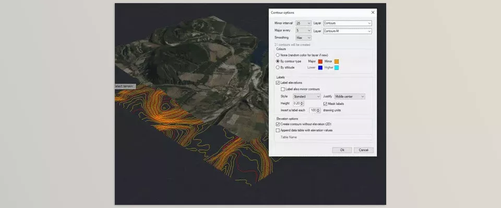Viewport: 501px width, 208px height.
Task: Open the Style dropdown set to Standard
Action: [x=307, y=96]
